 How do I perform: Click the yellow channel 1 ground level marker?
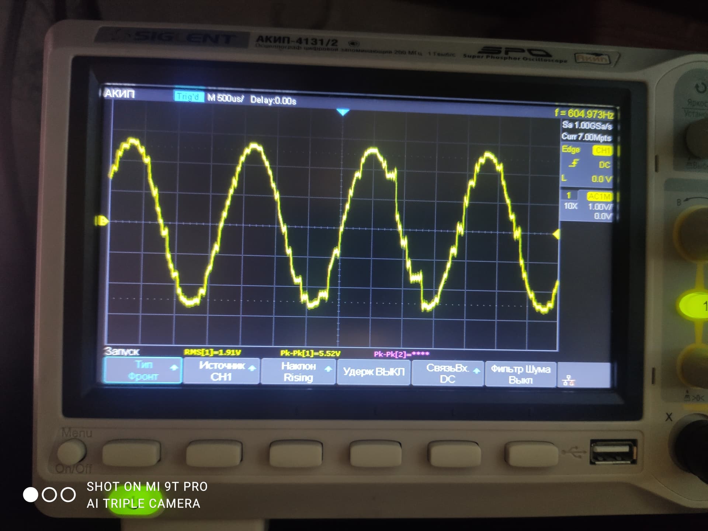[x=102, y=221]
